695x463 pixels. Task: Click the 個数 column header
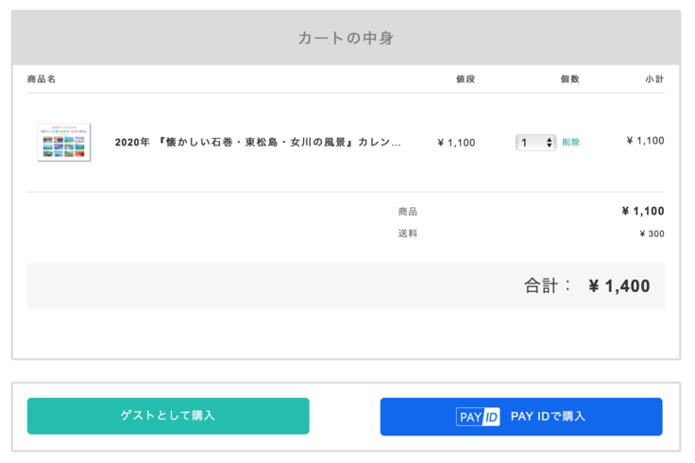[x=569, y=79]
